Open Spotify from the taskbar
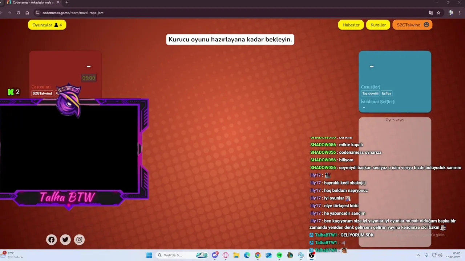 [x=279, y=255]
